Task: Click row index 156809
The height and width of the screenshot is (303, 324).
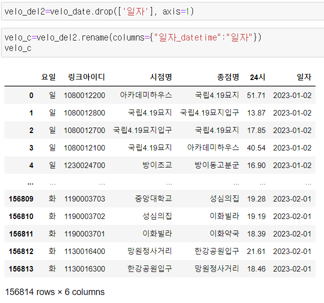Action: click(21, 199)
